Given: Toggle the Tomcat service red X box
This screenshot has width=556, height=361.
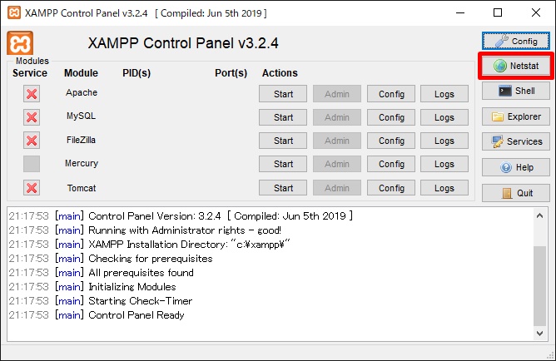Looking at the screenshot, I should click(32, 188).
